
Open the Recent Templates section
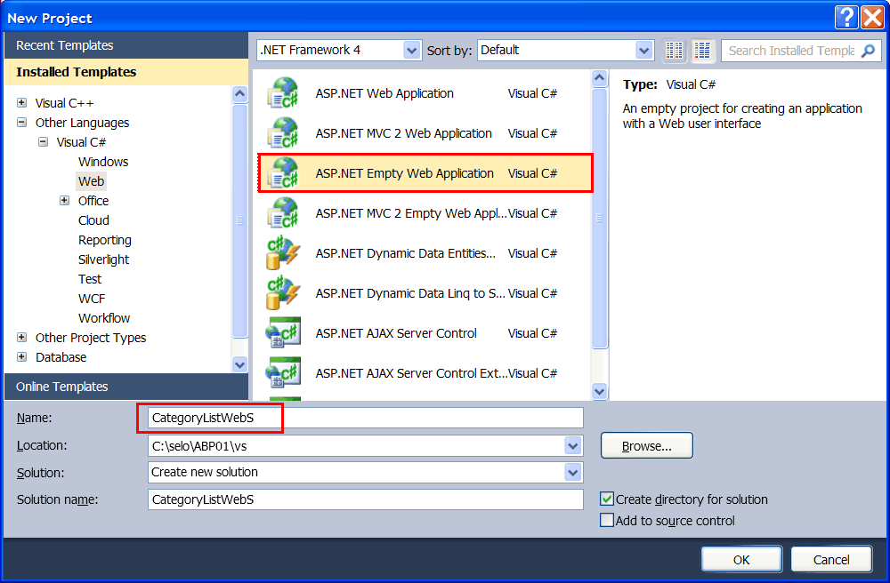126,45
